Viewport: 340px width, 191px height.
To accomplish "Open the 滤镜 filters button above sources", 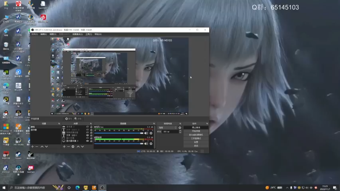I will click(x=78, y=119).
